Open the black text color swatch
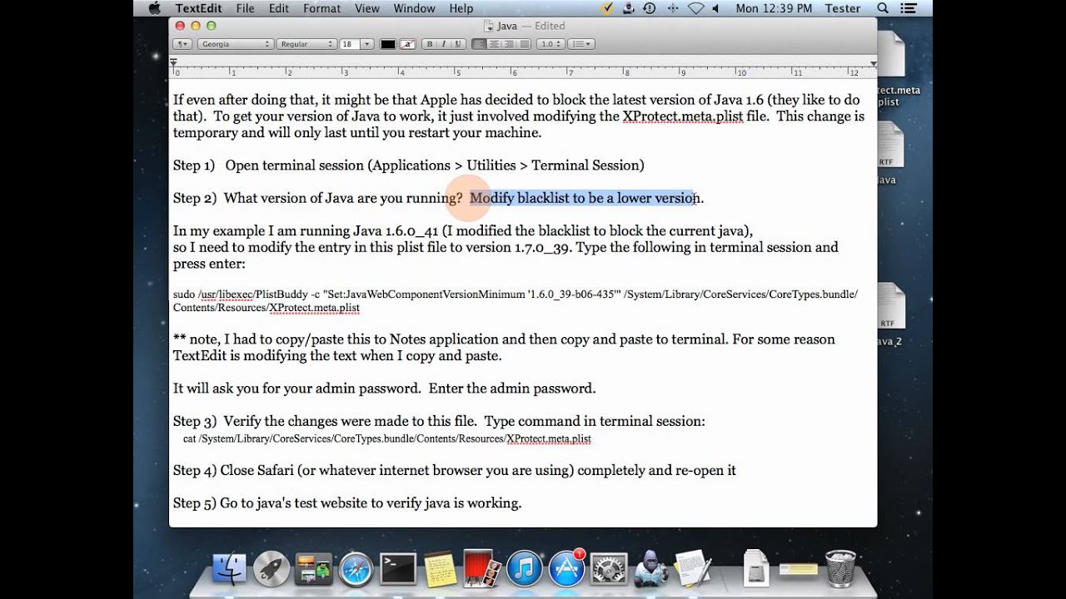The width and height of the screenshot is (1066, 599). (388, 44)
